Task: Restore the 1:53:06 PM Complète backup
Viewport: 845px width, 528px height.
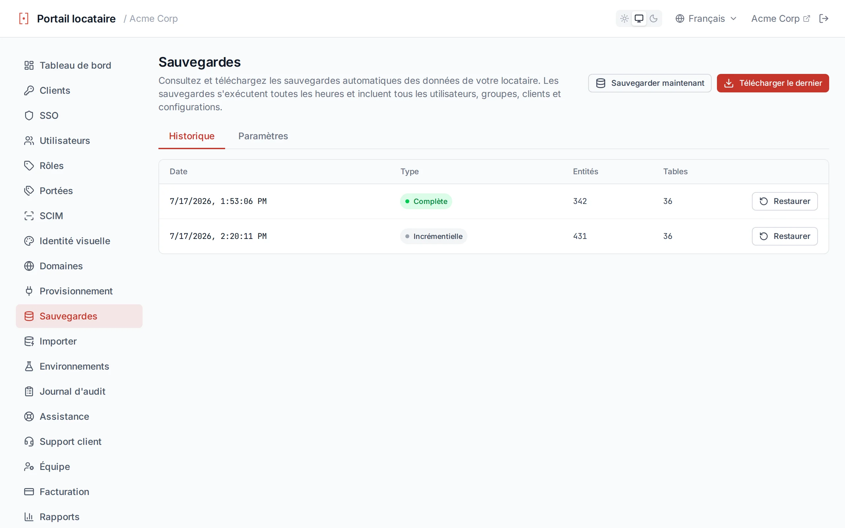Action: click(x=785, y=201)
